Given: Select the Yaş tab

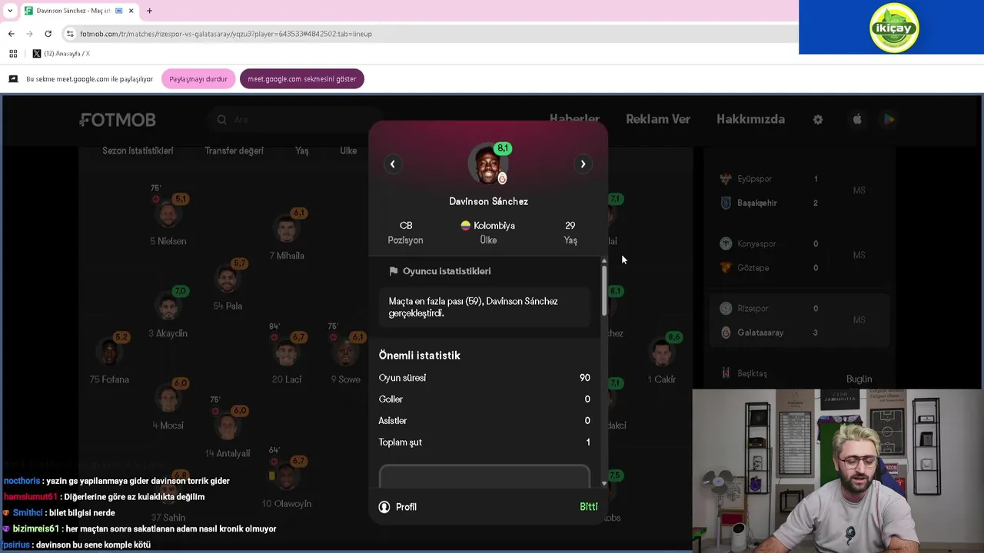Looking at the screenshot, I should (x=302, y=151).
